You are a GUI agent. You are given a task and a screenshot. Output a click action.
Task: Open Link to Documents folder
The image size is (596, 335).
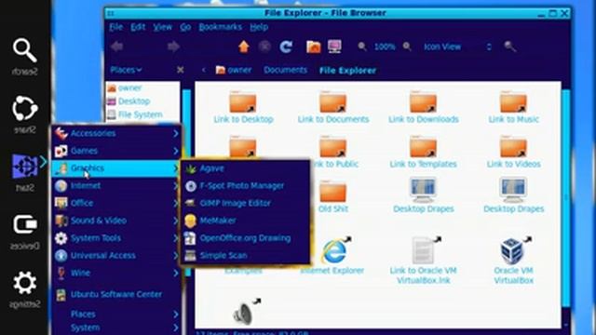coord(333,108)
